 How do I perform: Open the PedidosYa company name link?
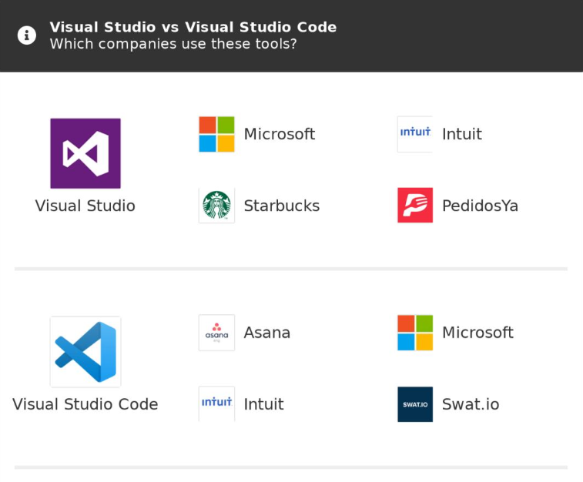[x=480, y=206]
